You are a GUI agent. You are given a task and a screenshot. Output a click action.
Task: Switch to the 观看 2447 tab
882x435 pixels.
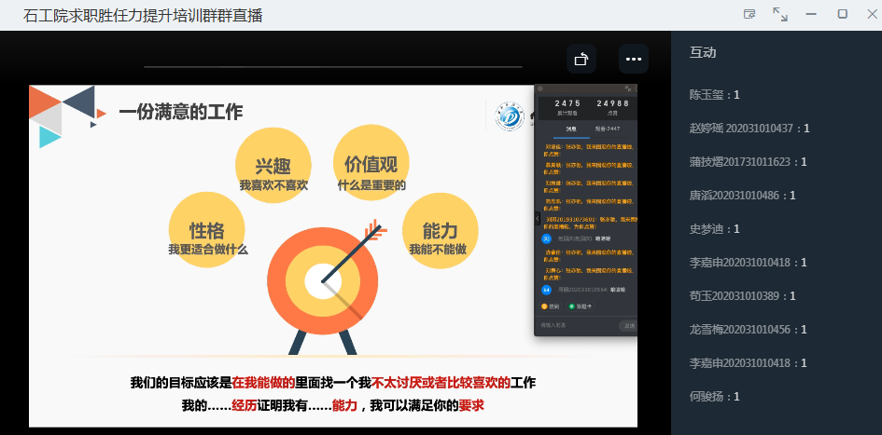607,129
